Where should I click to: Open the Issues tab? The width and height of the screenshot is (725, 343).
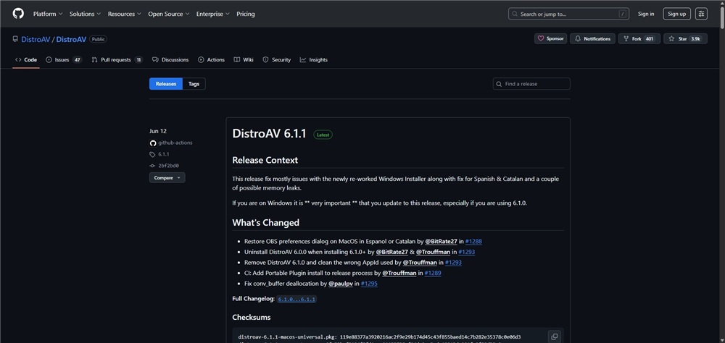click(64, 59)
